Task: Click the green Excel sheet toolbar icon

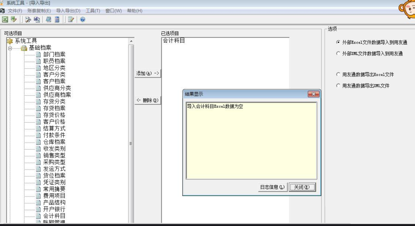Action: [5, 19]
